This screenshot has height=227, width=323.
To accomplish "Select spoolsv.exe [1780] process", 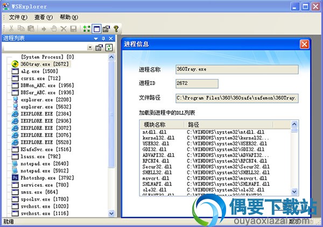I will (x=45, y=199).
